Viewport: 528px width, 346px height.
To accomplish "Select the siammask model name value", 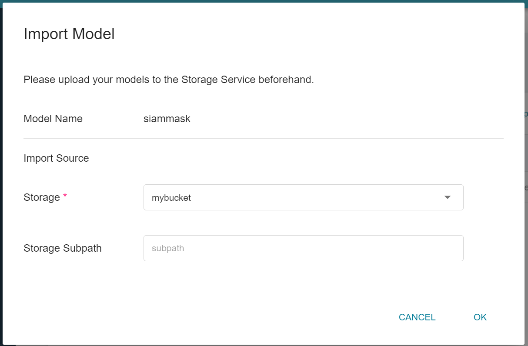I will (167, 119).
